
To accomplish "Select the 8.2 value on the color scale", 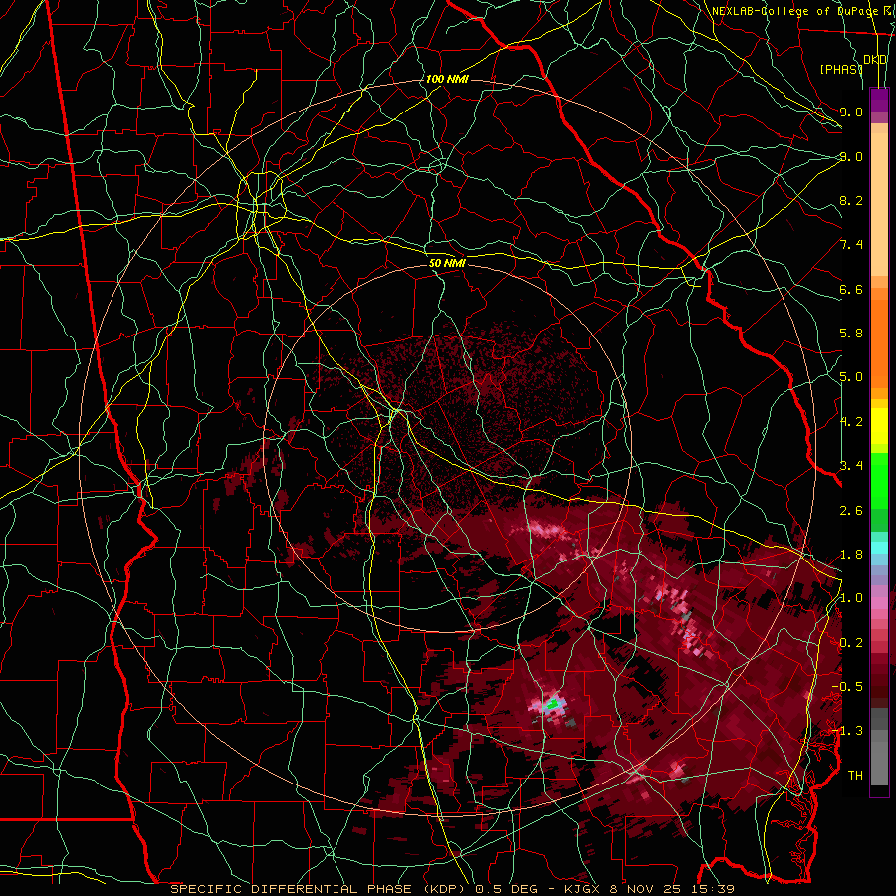I will click(x=851, y=200).
